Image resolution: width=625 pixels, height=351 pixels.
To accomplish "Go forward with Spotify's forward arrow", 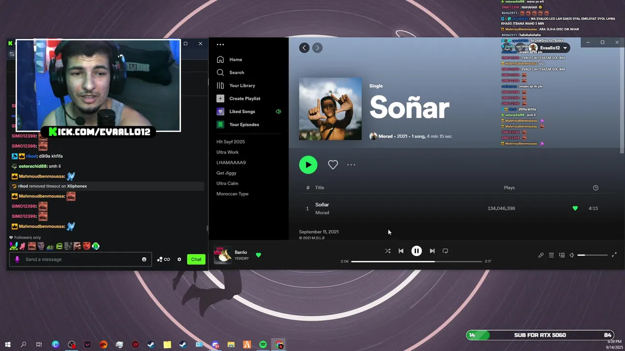I will pos(317,47).
